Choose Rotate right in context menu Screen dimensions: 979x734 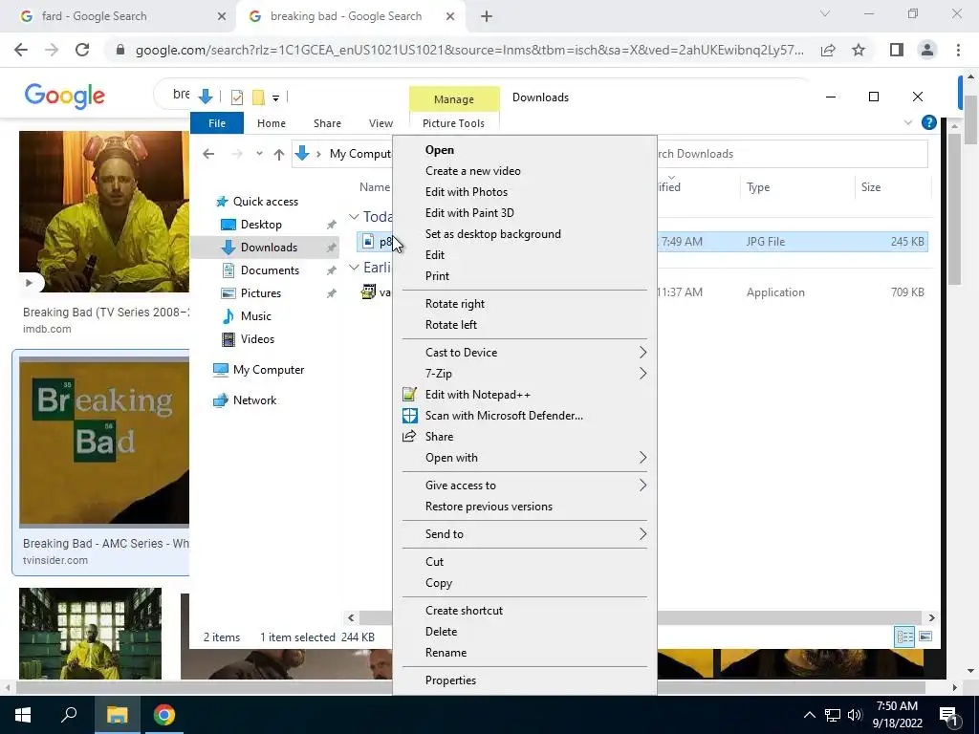454,304
